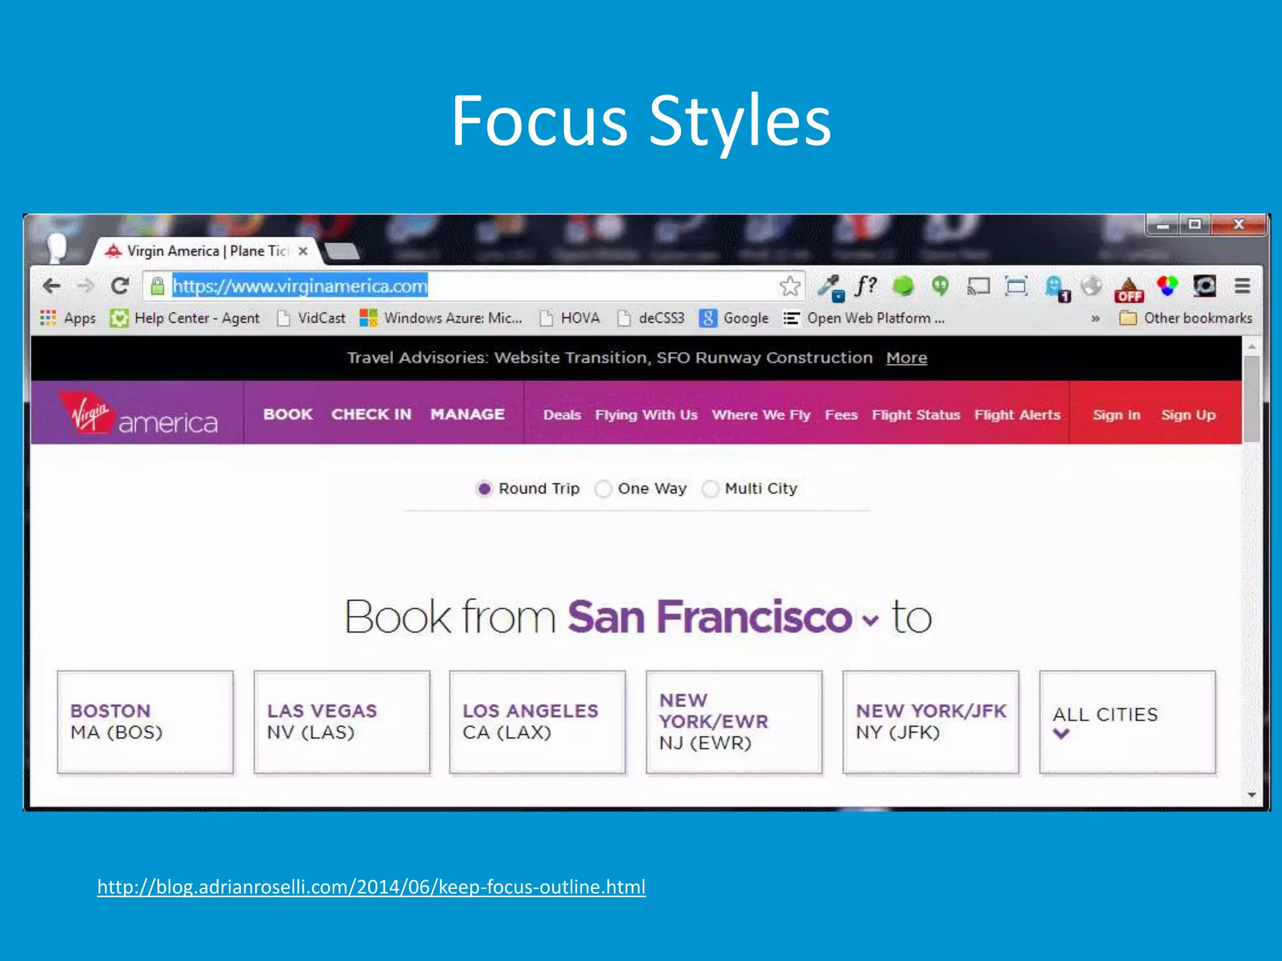Viewport: 1282px width, 961px height.
Task: Click the vertical scrollbar thumb
Action: click(1251, 399)
